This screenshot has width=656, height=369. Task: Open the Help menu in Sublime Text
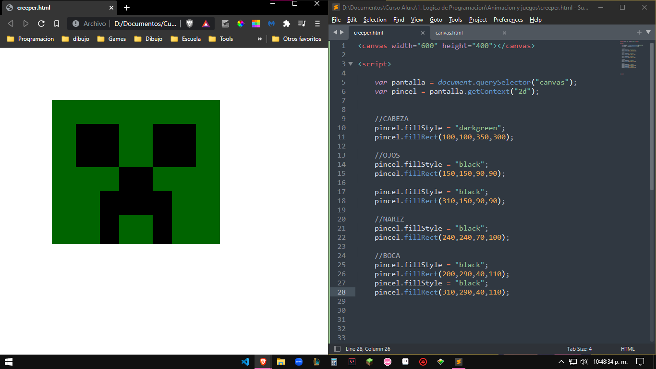[x=535, y=20]
